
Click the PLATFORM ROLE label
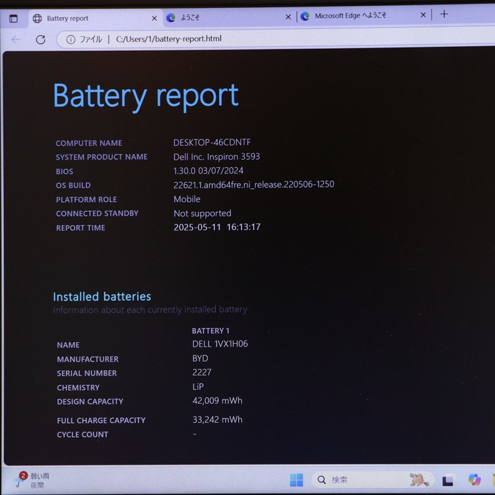[x=86, y=199]
